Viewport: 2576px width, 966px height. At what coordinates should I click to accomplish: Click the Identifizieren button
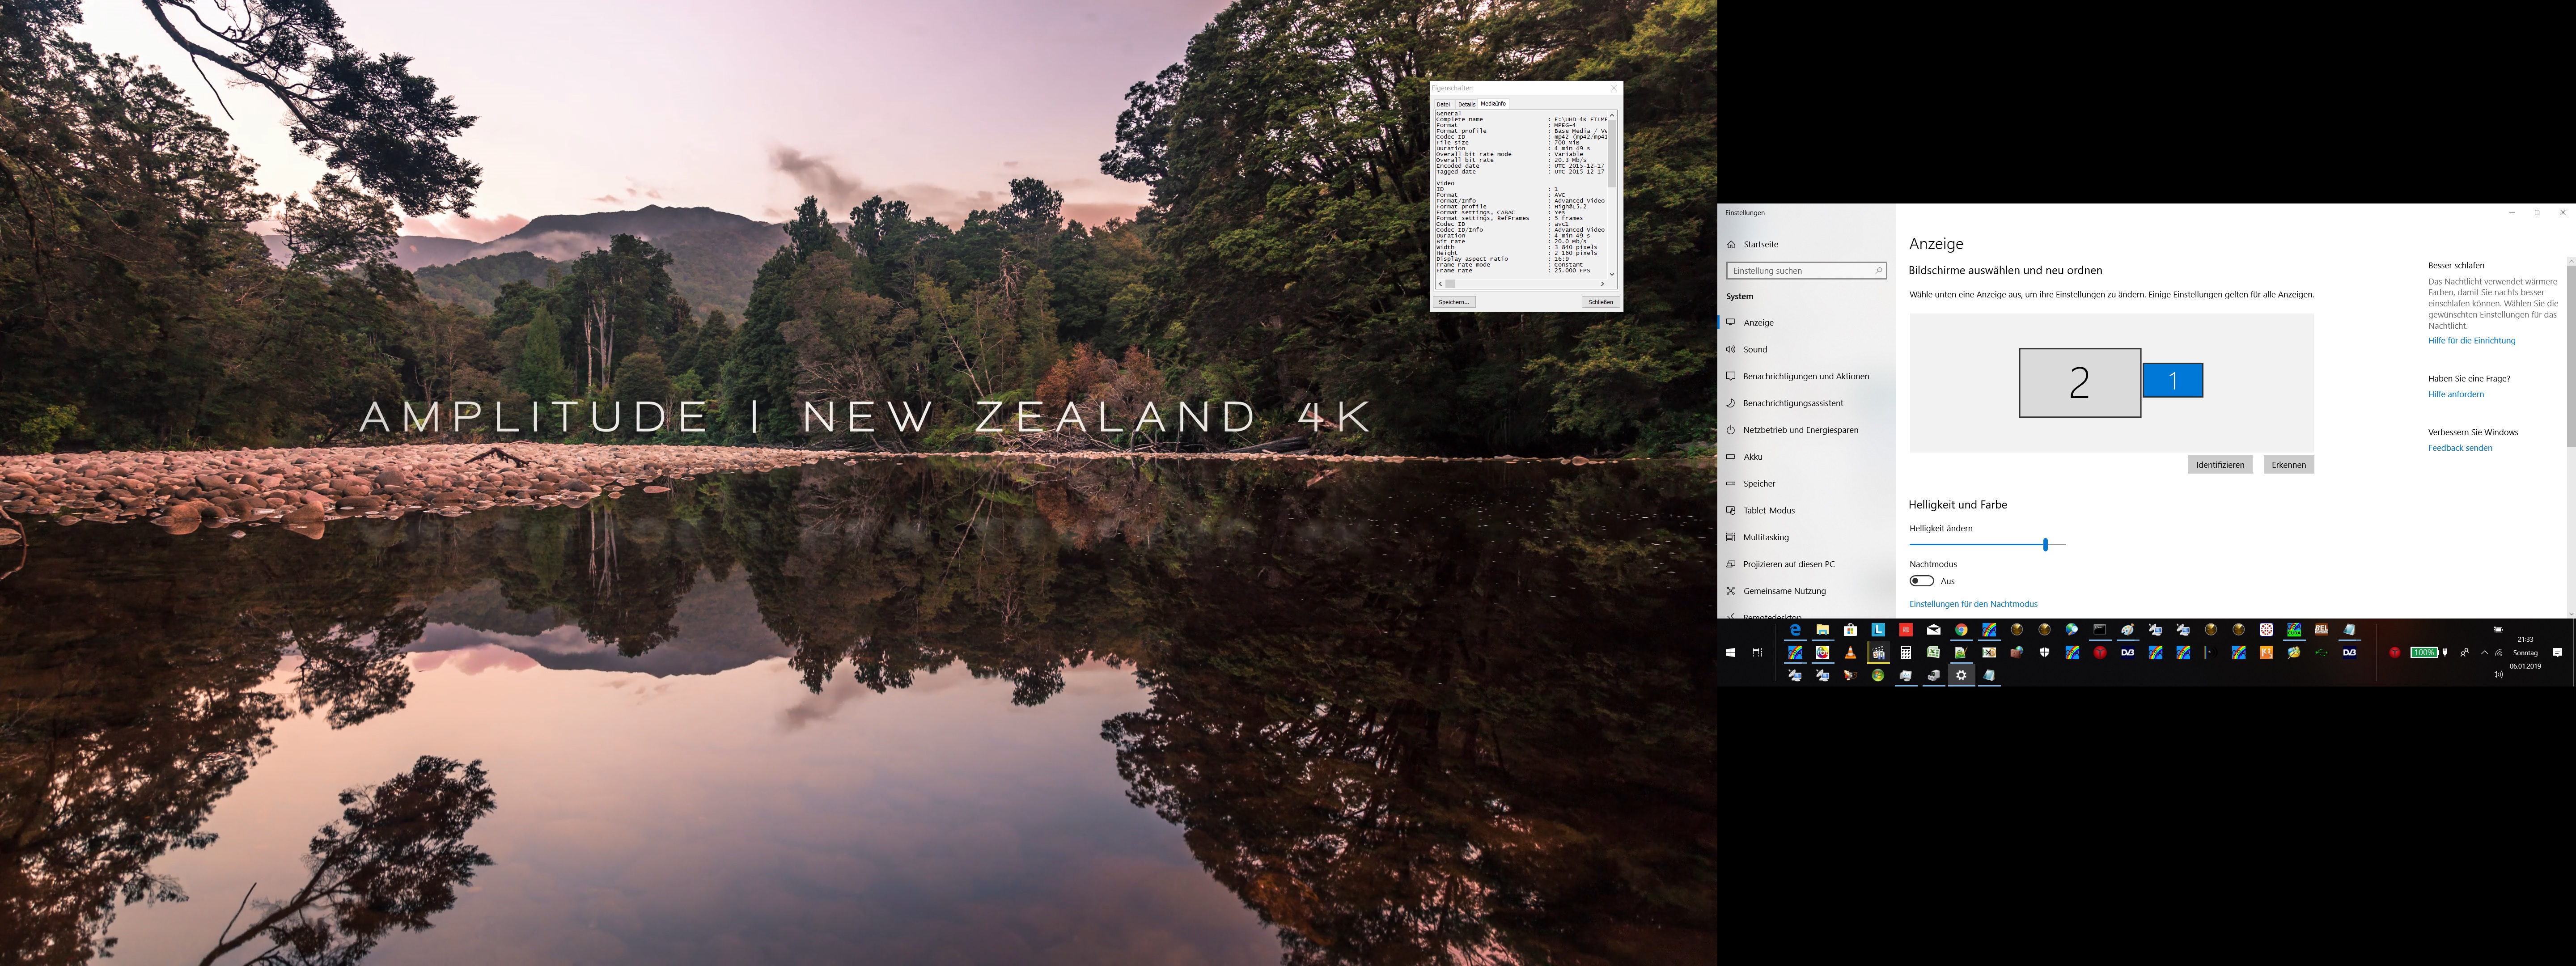2219,464
